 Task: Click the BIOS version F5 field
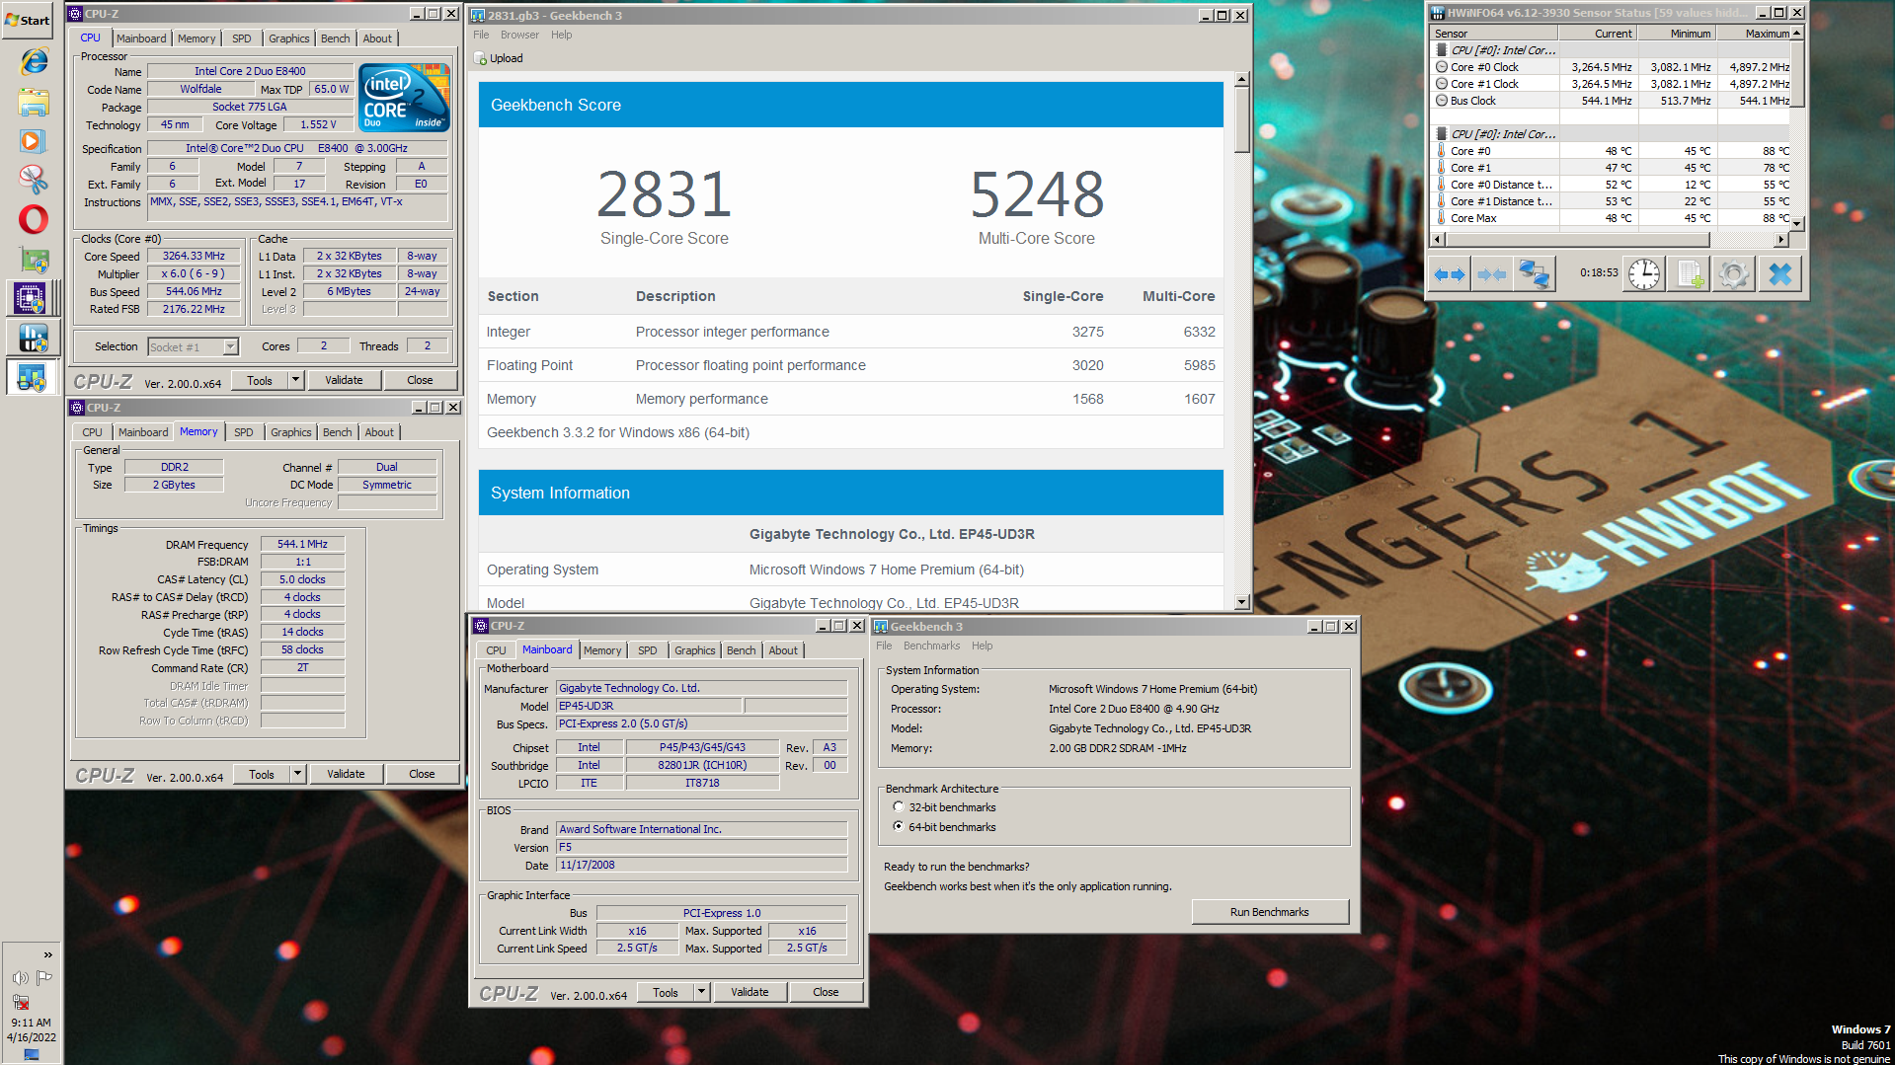[701, 847]
